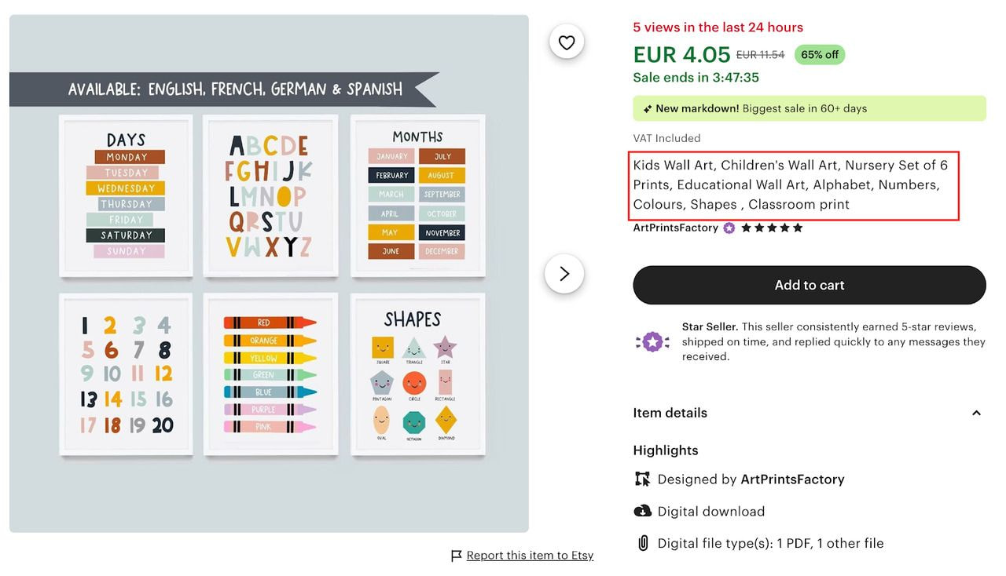Open ArtPrintsFactory shop name under title

pos(676,228)
